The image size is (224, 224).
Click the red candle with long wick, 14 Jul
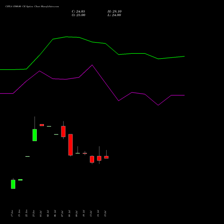pyautogui.click(x=99, y=158)
